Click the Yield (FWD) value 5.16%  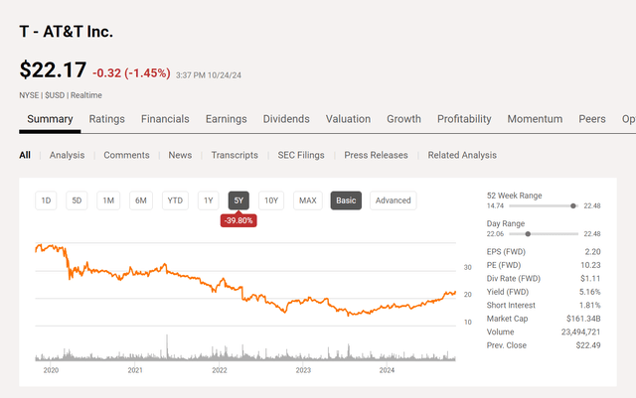[x=589, y=292]
